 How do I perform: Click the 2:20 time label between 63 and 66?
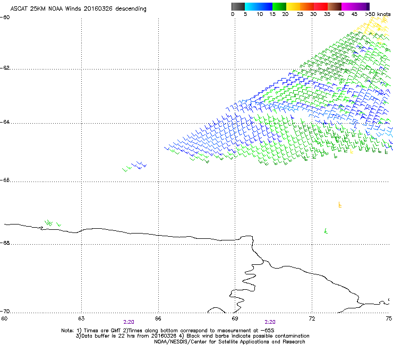129,322
